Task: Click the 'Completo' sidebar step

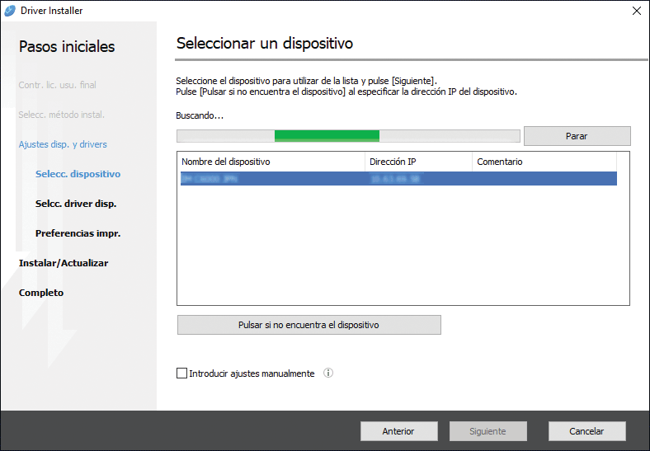Action: click(x=41, y=293)
